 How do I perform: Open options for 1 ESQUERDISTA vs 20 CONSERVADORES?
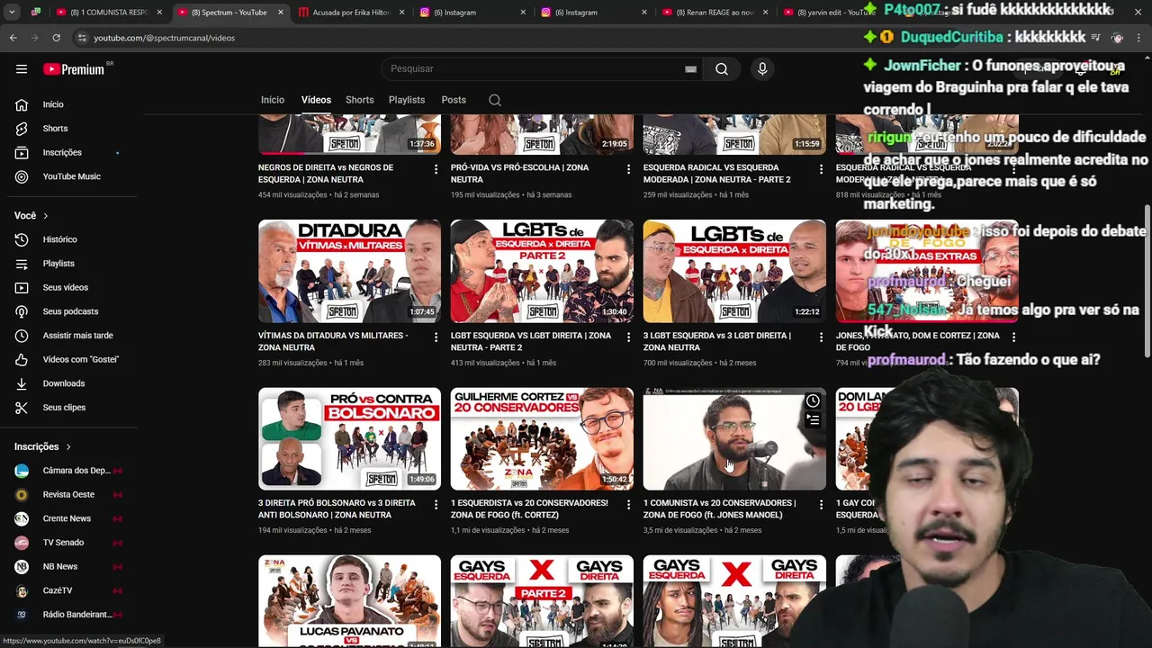(x=628, y=505)
